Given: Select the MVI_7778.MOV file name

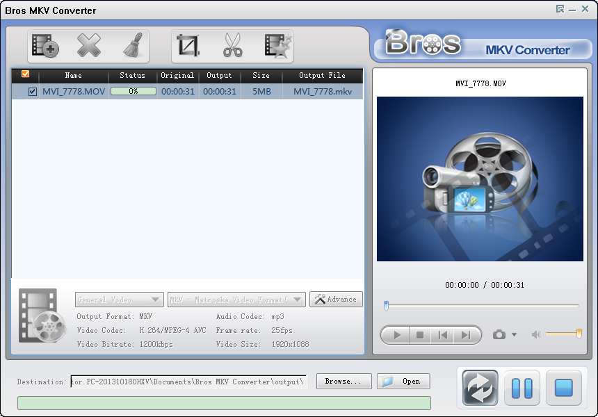Looking at the screenshot, I should (x=74, y=92).
